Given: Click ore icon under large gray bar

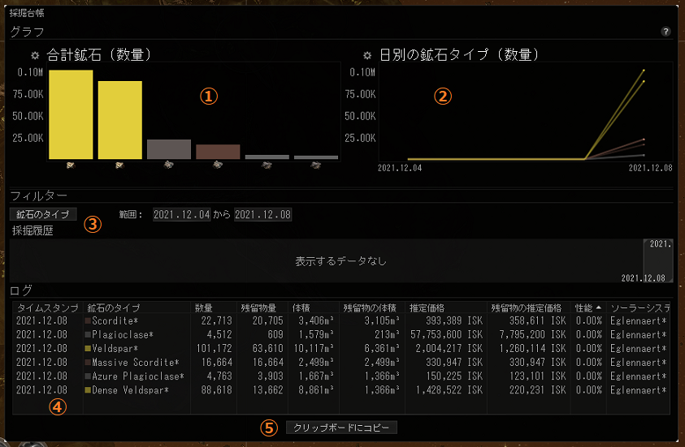Looking at the screenshot, I should click(169, 165).
